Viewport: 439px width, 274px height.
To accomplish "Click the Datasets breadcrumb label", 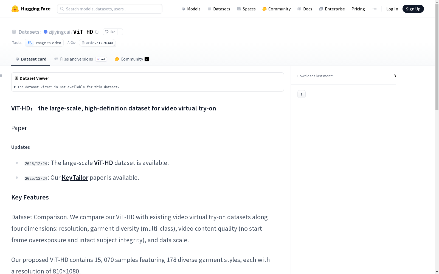I will (x=30, y=32).
